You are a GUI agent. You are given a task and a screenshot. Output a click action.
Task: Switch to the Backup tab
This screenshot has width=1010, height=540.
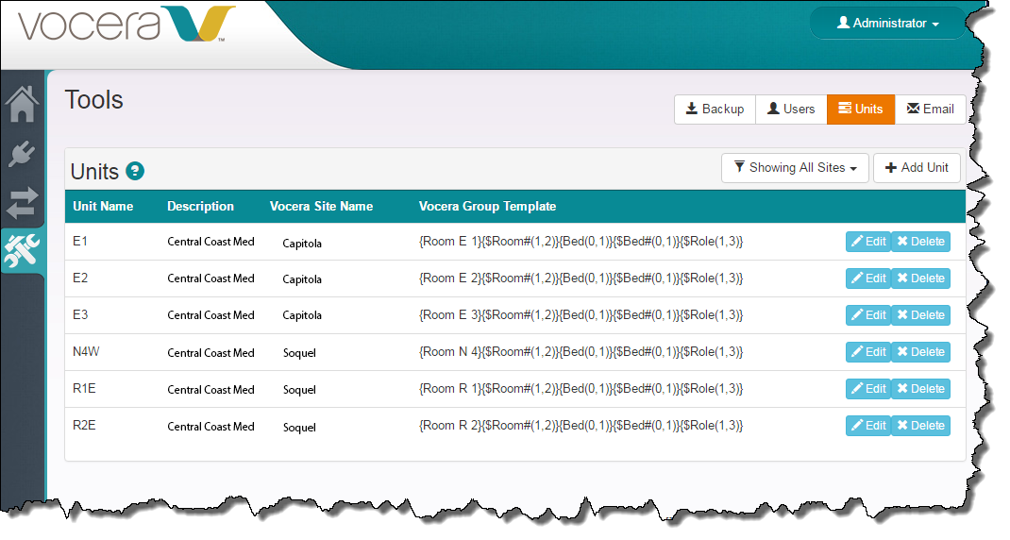[x=715, y=109]
